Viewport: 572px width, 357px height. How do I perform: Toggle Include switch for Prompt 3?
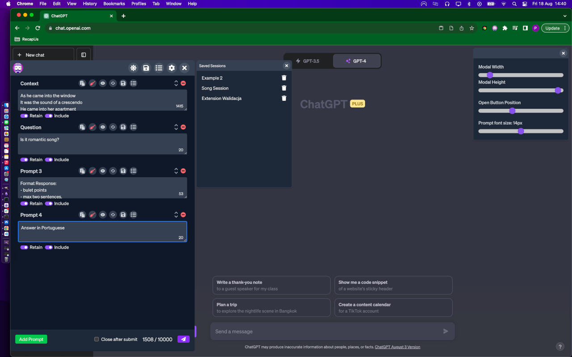point(49,203)
